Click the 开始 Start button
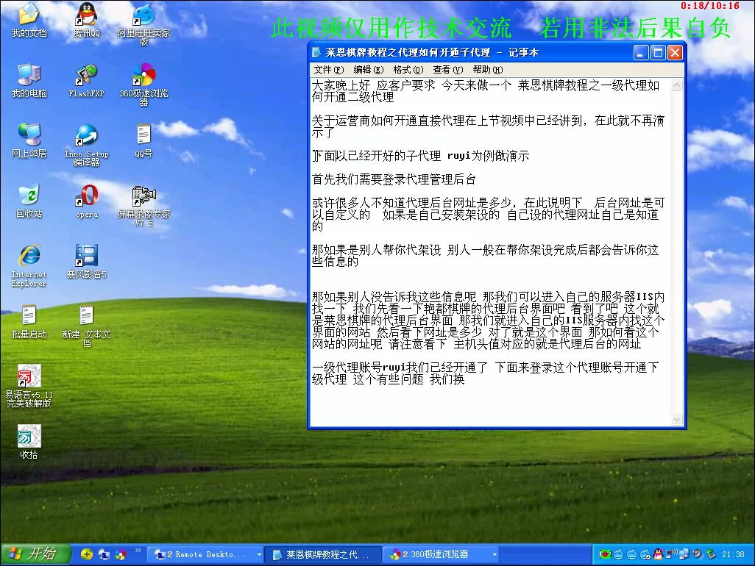This screenshot has width=755, height=566. (35, 554)
